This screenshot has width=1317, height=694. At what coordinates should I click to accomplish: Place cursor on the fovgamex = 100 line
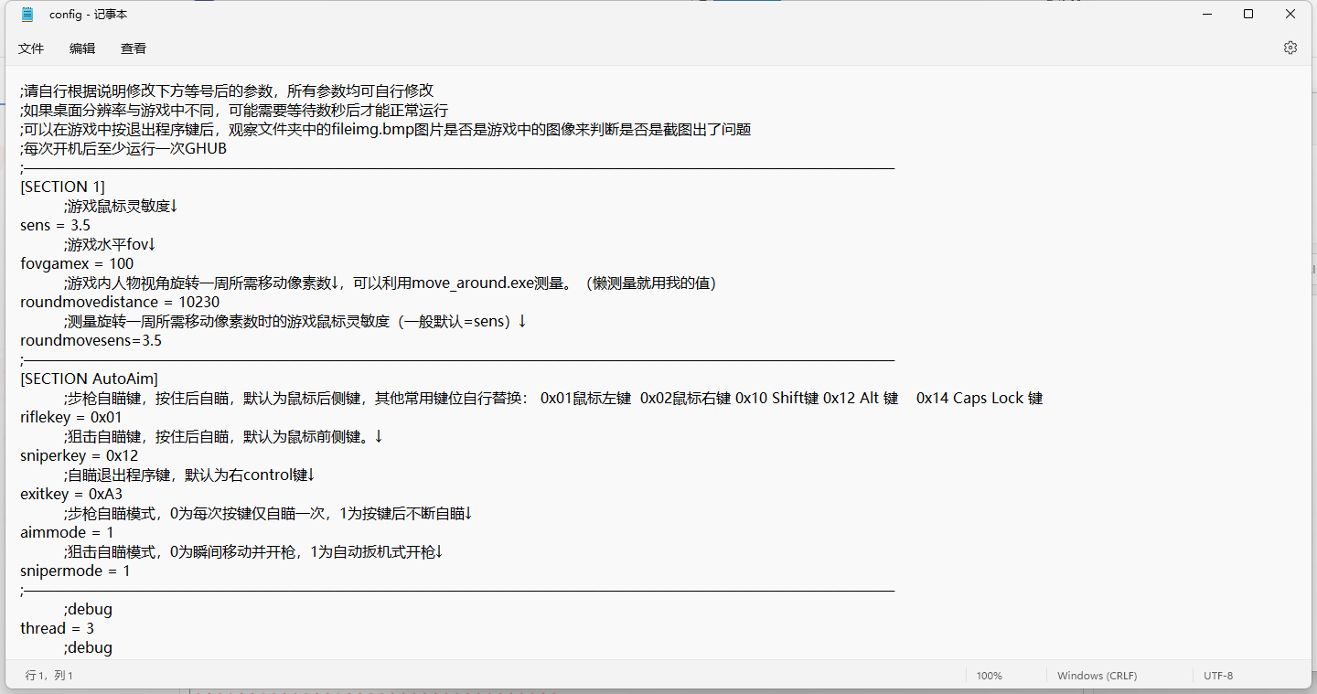77,263
